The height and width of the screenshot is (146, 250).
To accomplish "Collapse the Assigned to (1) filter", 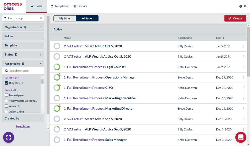I will (x=23, y=64).
